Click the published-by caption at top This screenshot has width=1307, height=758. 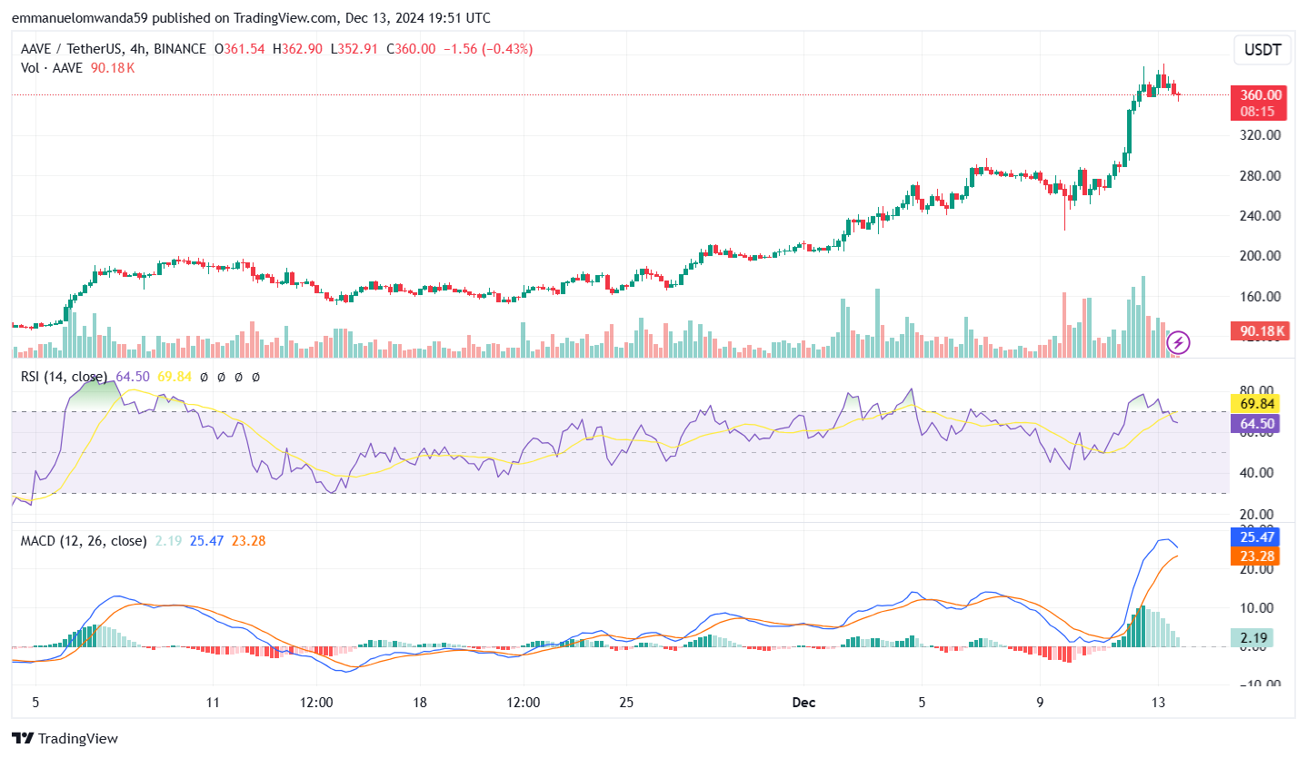(251, 18)
